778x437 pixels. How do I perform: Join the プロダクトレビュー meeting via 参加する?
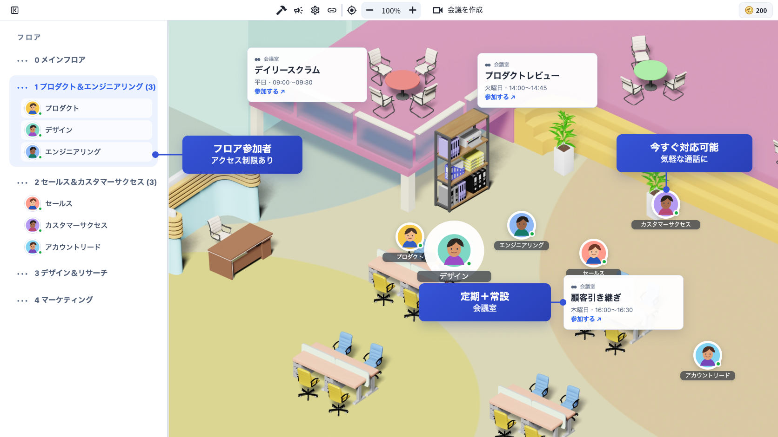click(500, 97)
